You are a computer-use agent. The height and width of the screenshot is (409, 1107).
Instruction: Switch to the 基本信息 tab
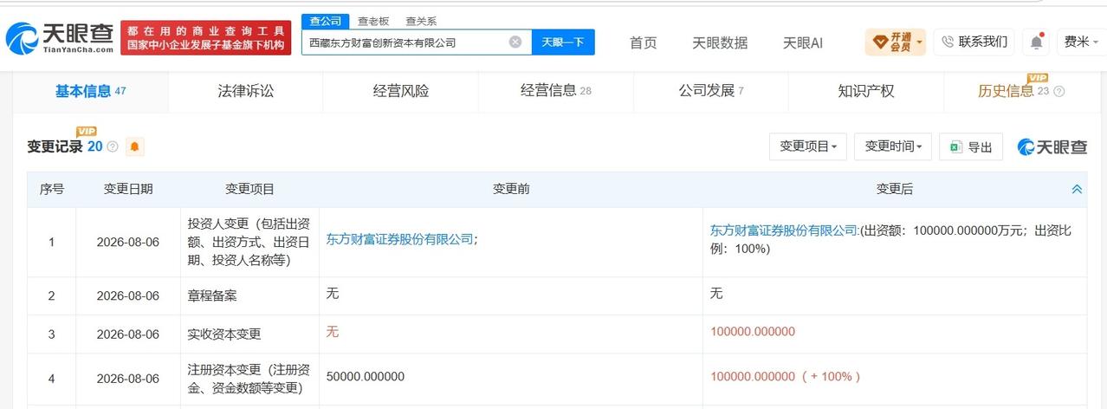point(90,91)
